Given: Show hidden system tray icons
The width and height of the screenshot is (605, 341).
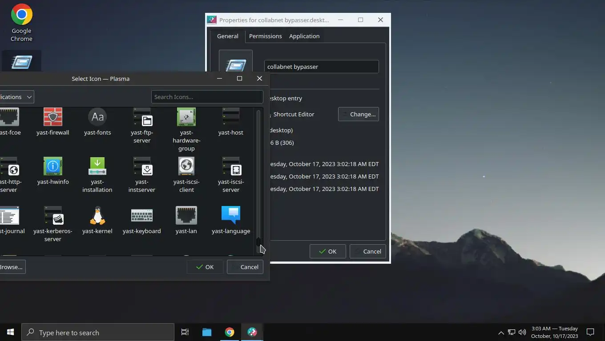Looking at the screenshot, I should [x=501, y=332].
